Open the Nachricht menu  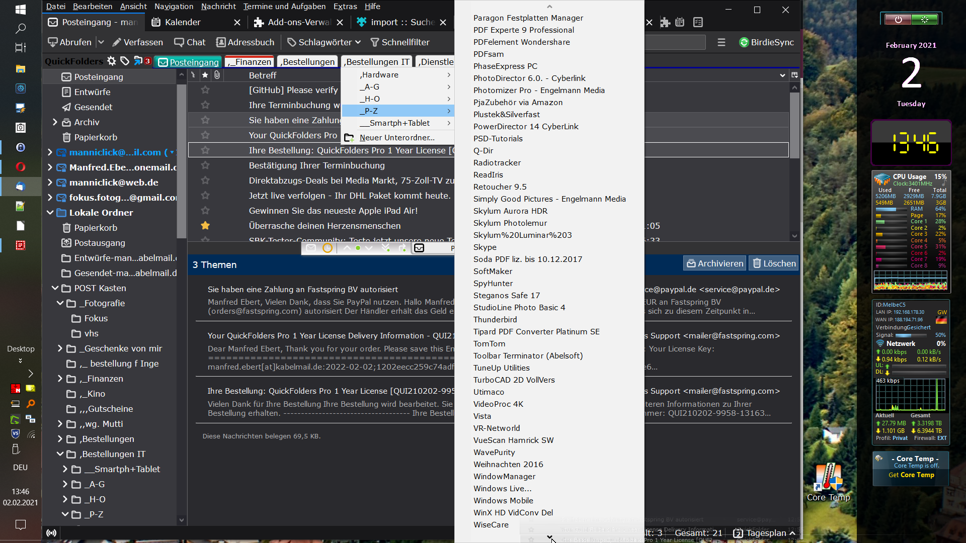(x=218, y=7)
